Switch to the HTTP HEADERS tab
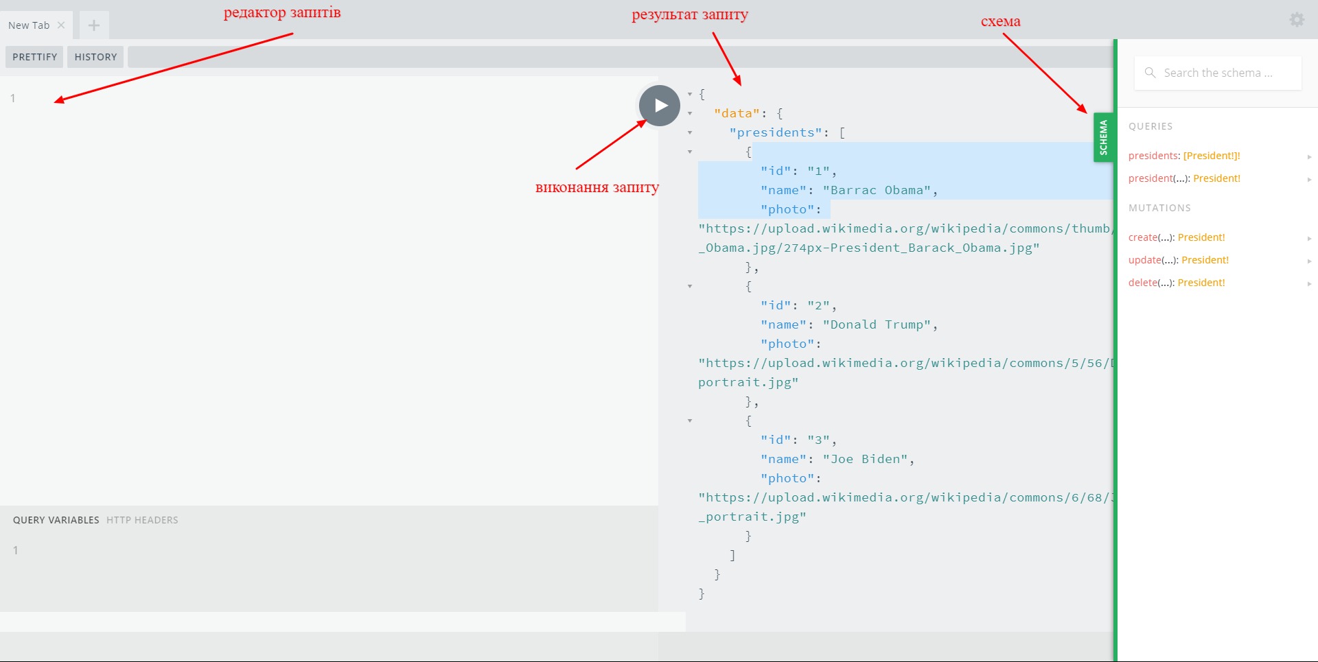 click(142, 520)
